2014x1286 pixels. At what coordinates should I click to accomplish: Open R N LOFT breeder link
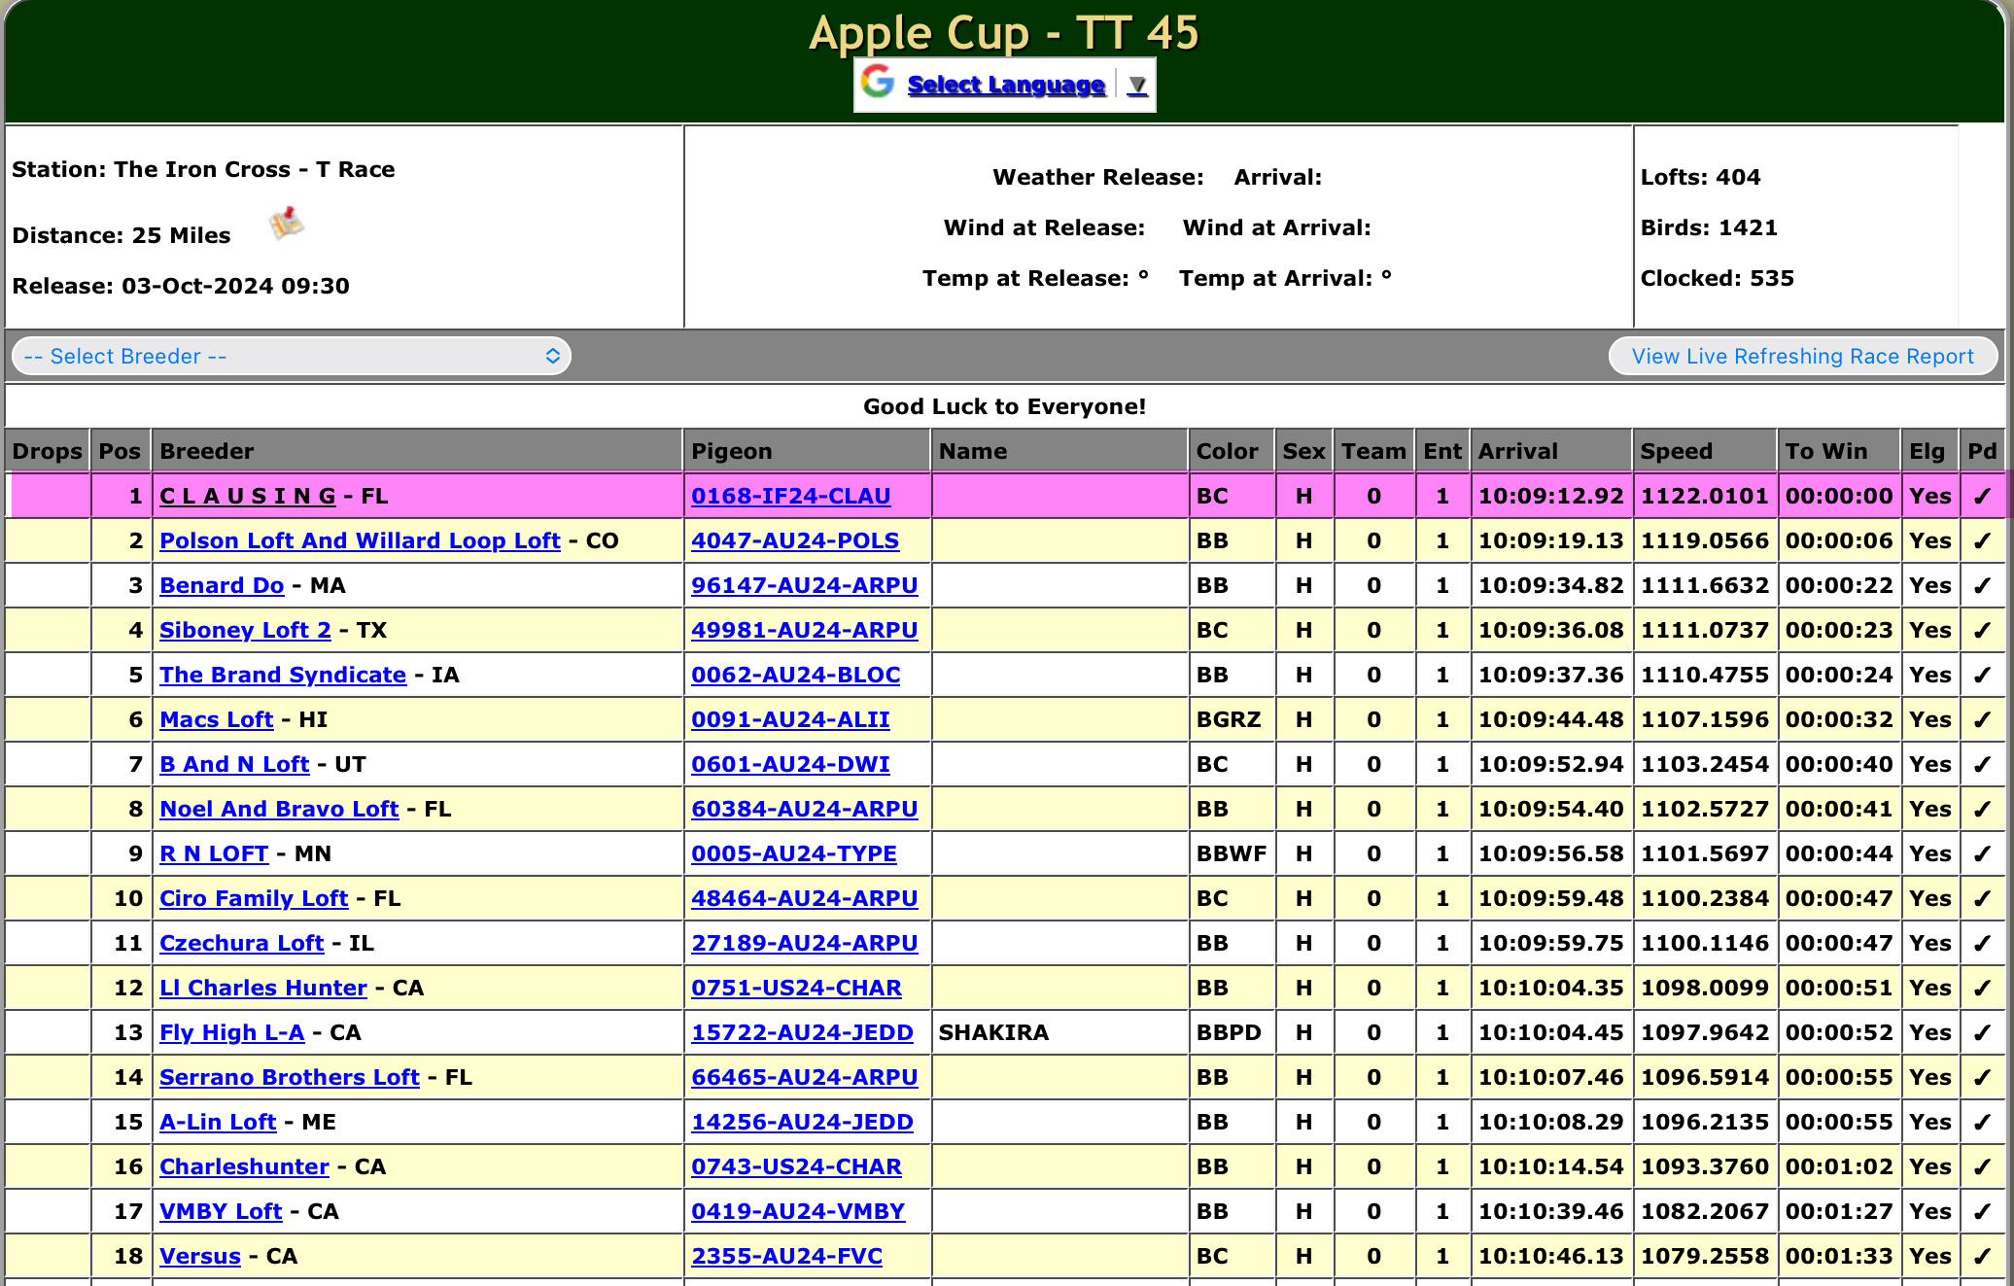tap(214, 853)
